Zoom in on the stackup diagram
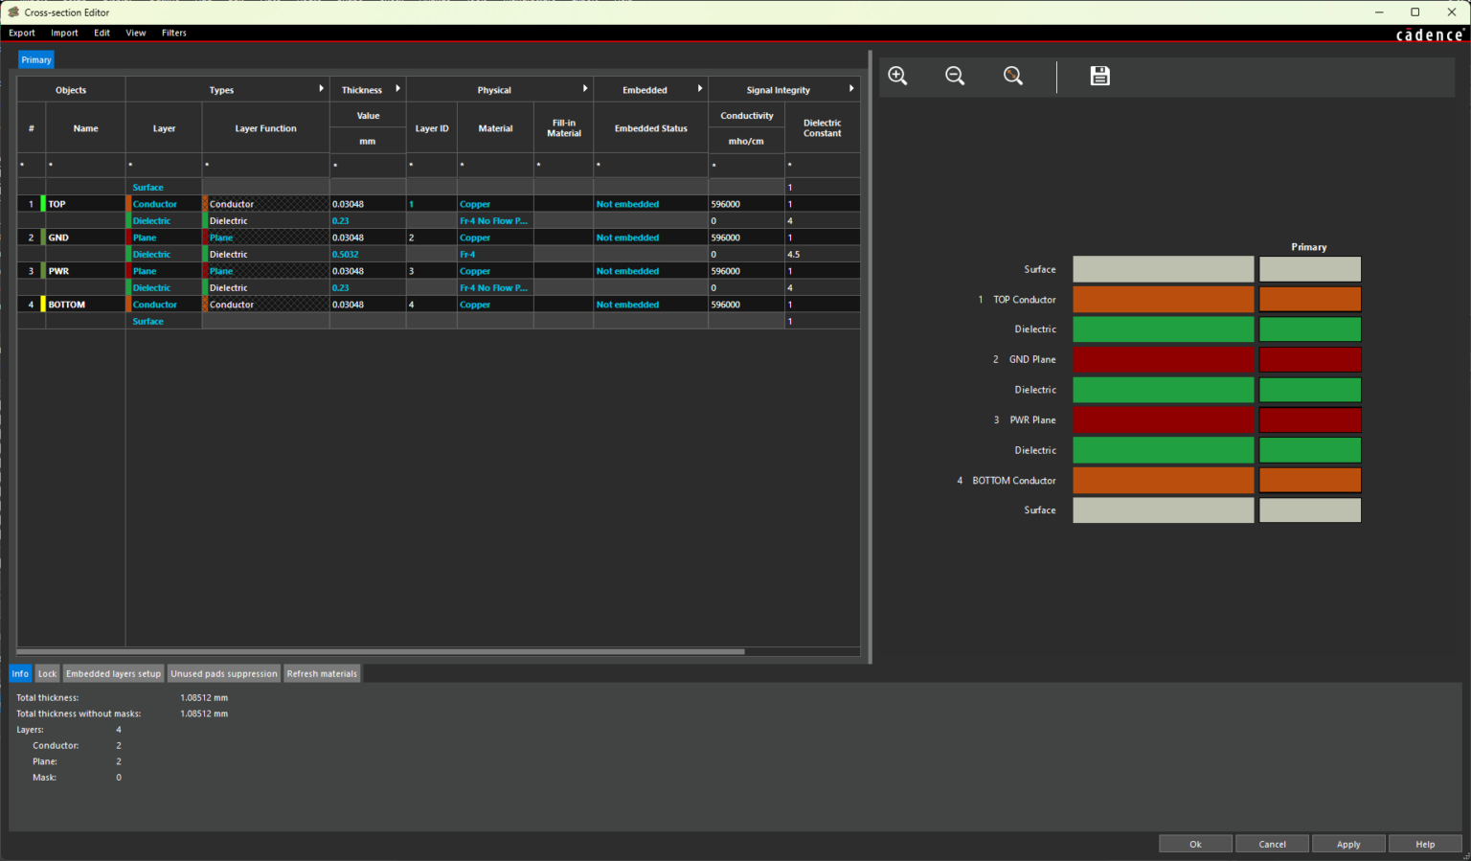This screenshot has width=1471, height=861. click(x=897, y=77)
